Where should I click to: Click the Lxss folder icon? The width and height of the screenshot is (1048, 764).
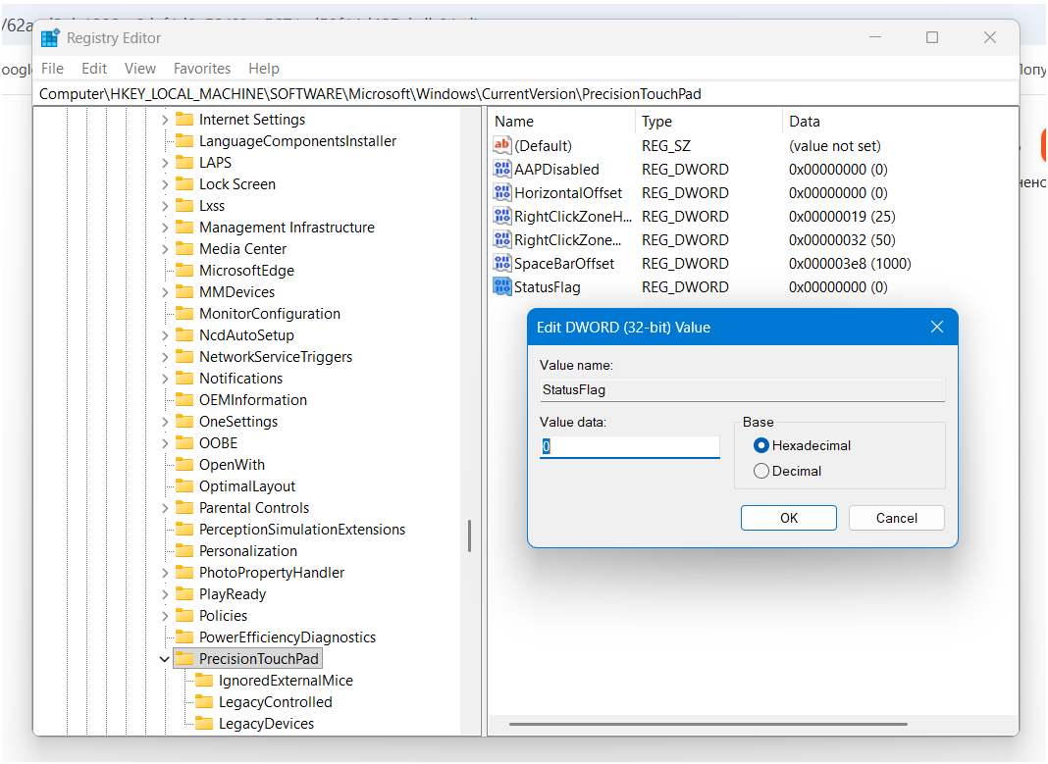tap(184, 206)
